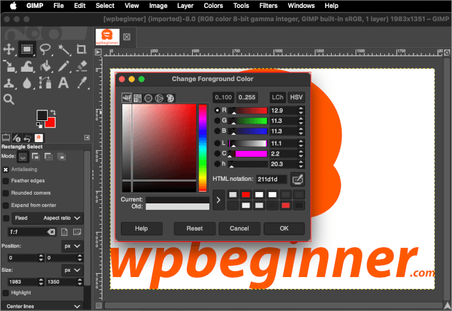
Task: Select the G channel radio button
Action: (x=217, y=121)
